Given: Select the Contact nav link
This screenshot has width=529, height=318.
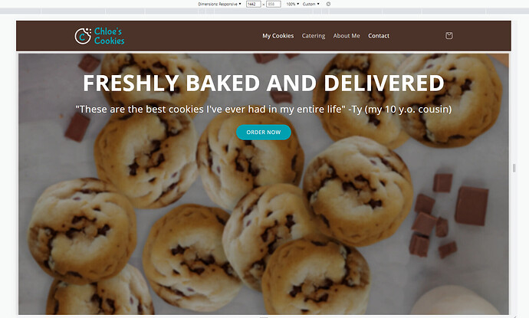Looking at the screenshot, I should click(x=379, y=36).
